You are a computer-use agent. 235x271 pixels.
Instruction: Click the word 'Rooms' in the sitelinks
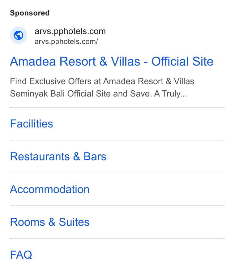pyautogui.click(x=28, y=222)
